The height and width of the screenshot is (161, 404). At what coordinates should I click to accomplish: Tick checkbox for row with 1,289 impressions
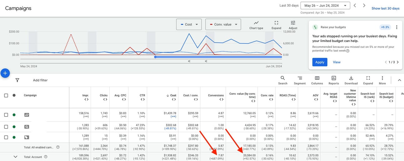(x=6, y=137)
